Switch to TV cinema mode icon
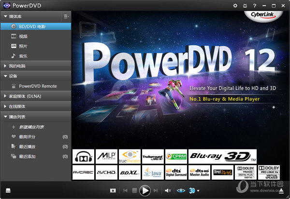 click(245, 5)
